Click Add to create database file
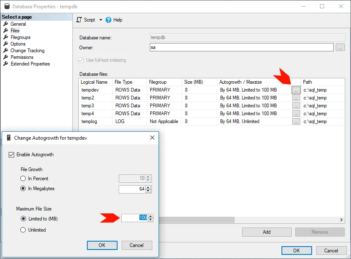The height and width of the screenshot is (259, 351). [267, 232]
